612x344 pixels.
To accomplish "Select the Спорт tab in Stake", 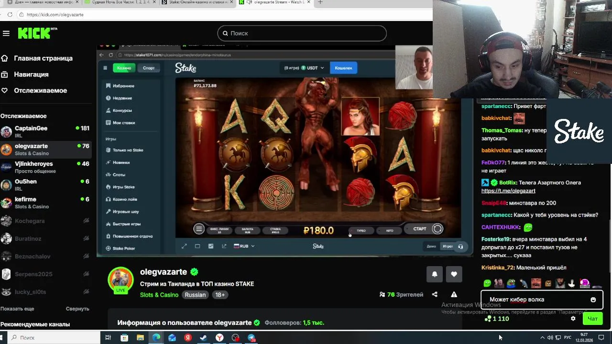I will (149, 68).
